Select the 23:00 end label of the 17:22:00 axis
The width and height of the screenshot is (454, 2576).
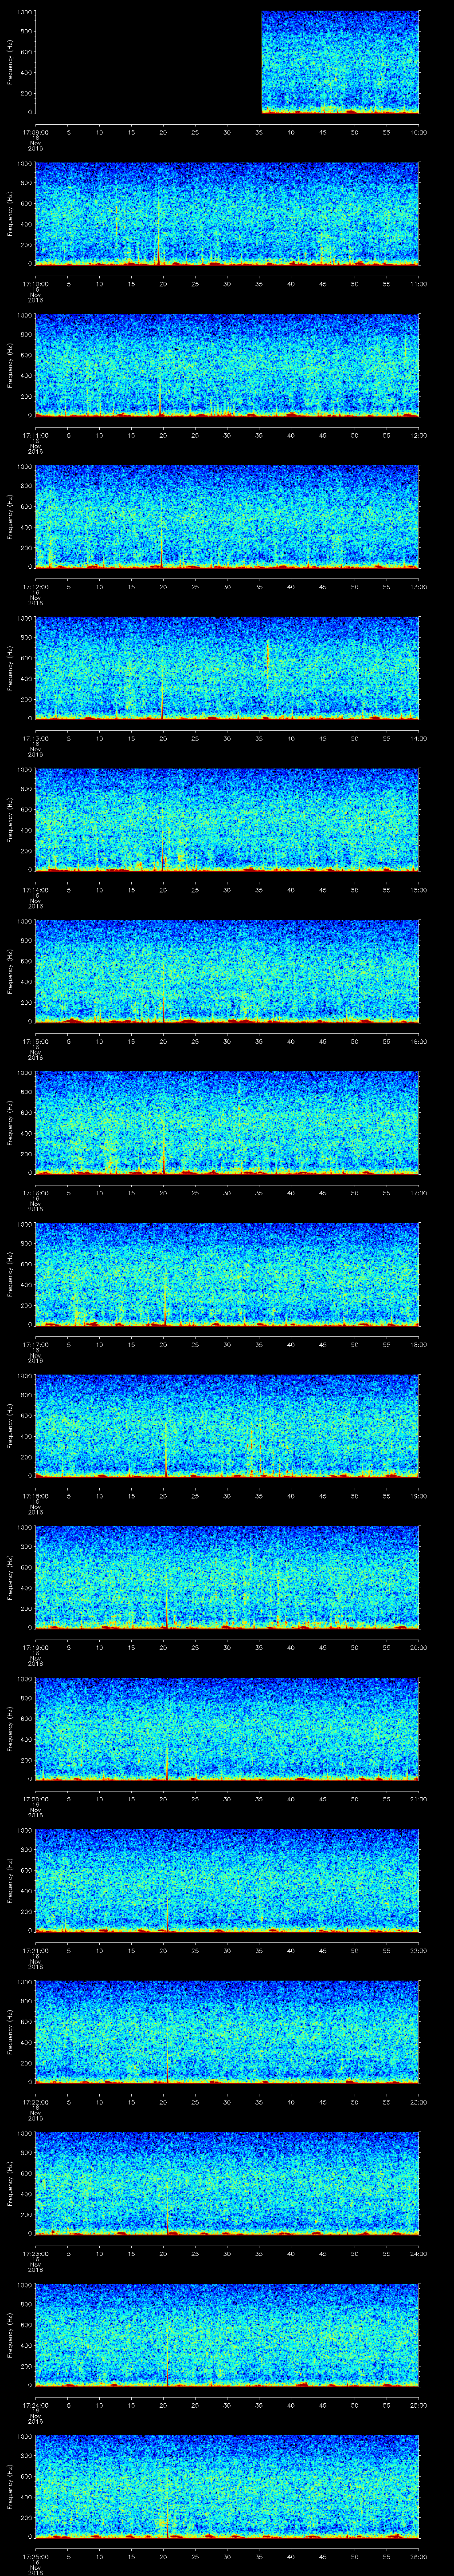click(418, 2102)
